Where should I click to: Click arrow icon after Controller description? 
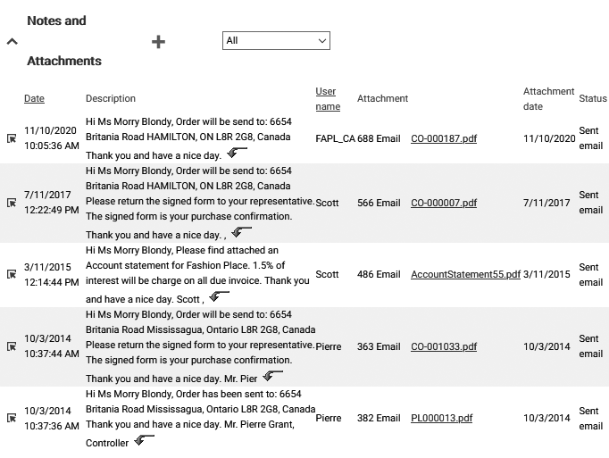click(144, 441)
